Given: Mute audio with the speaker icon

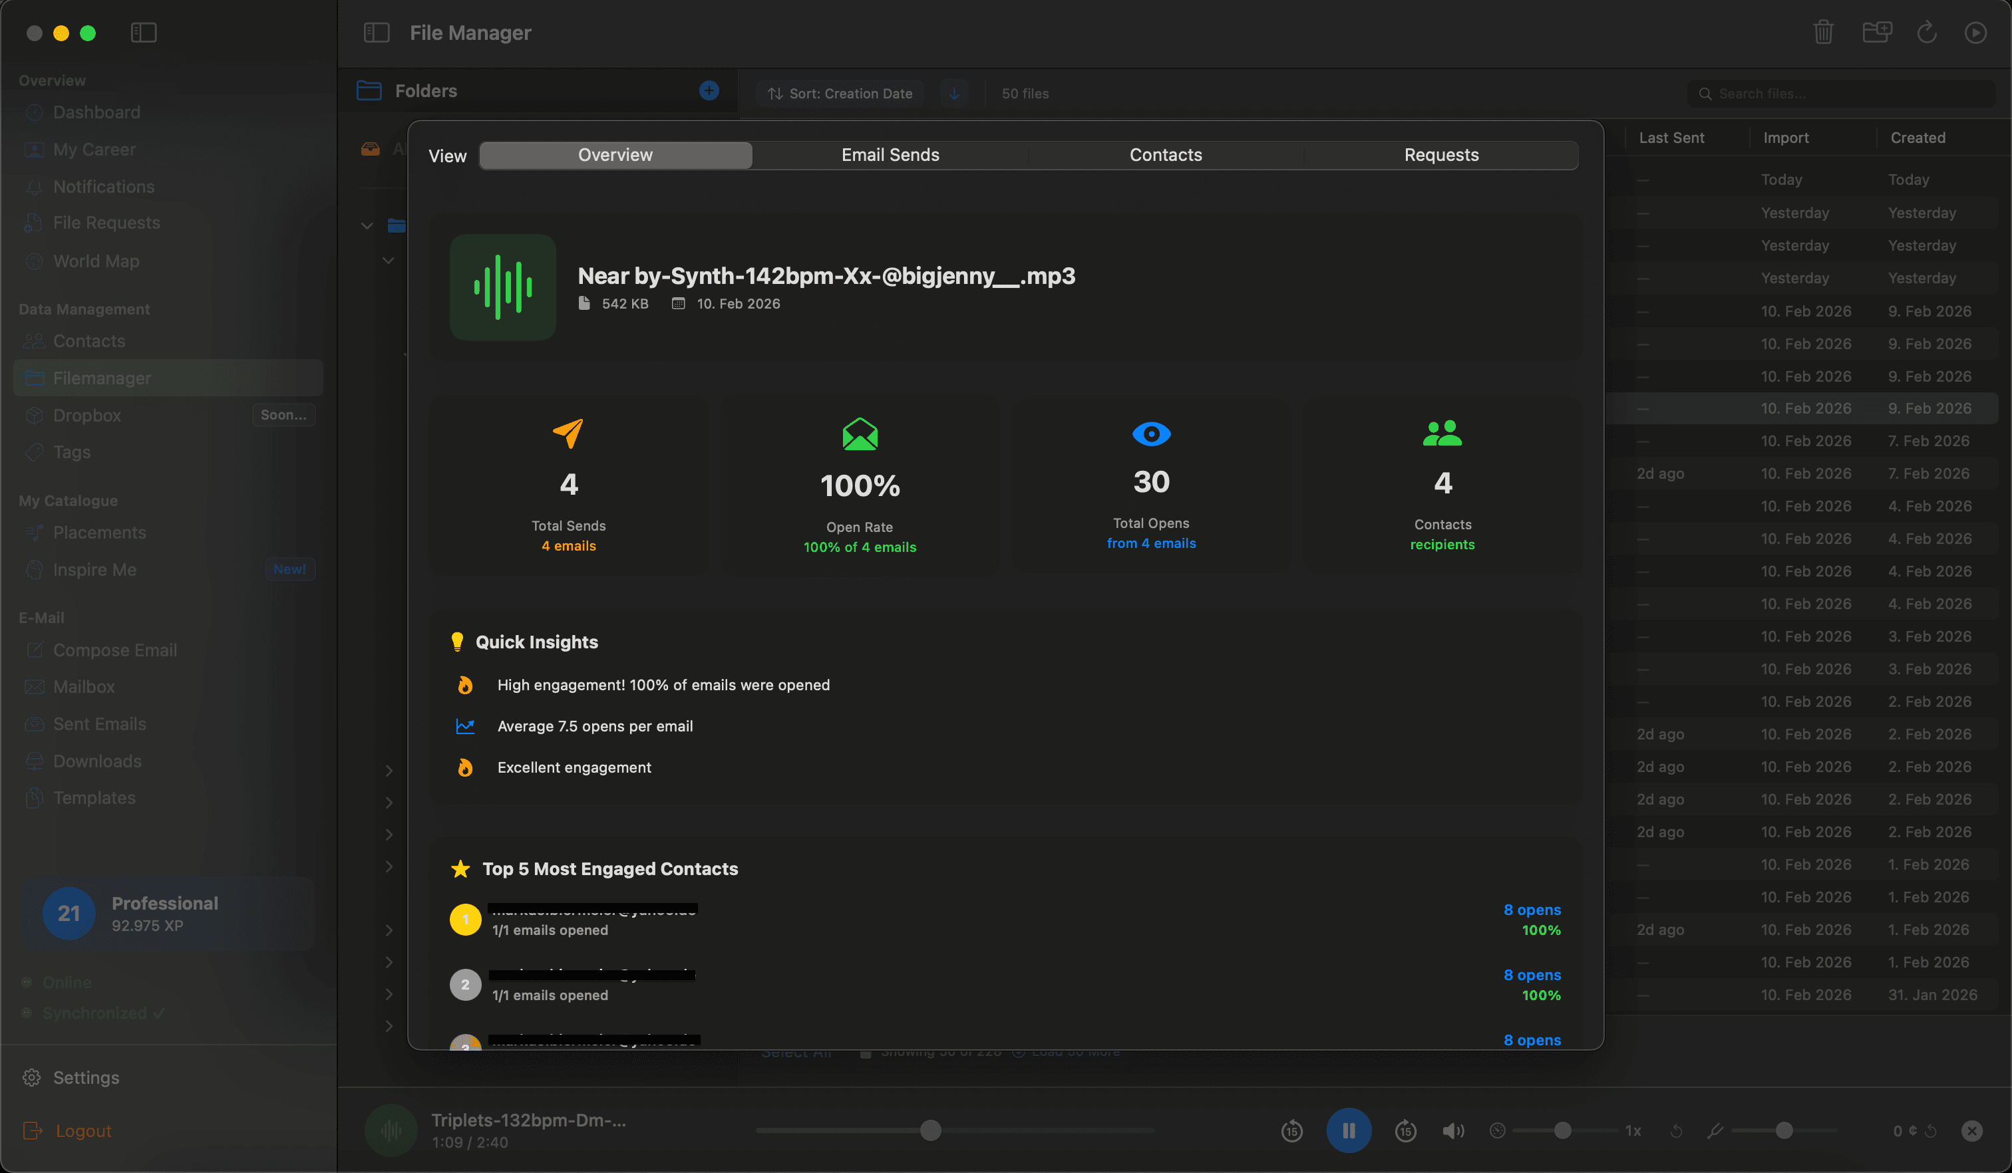Looking at the screenshot, I should [x=1453, y=1130].
